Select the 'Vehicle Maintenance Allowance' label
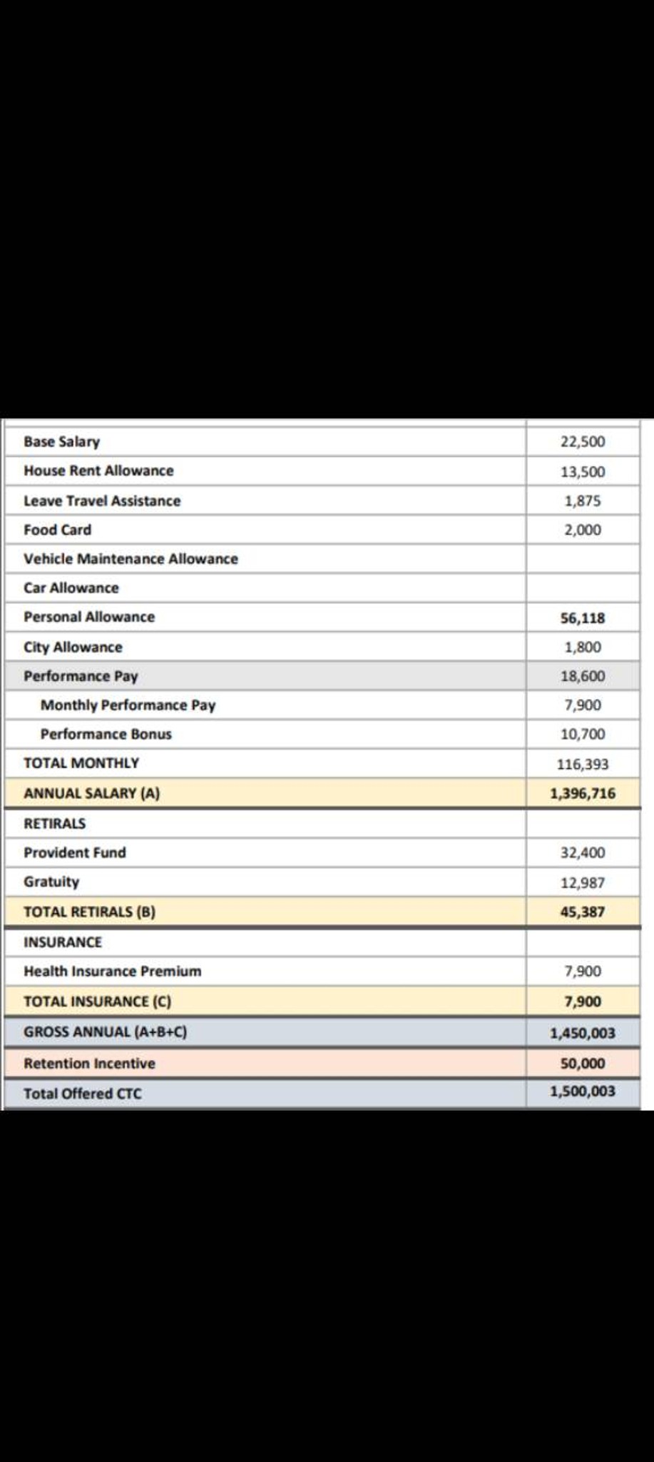654x1462 pixels. [x=131, y=559]
